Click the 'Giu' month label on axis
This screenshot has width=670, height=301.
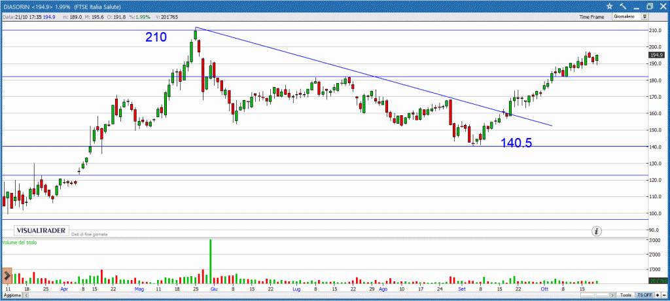pos(214,289)
